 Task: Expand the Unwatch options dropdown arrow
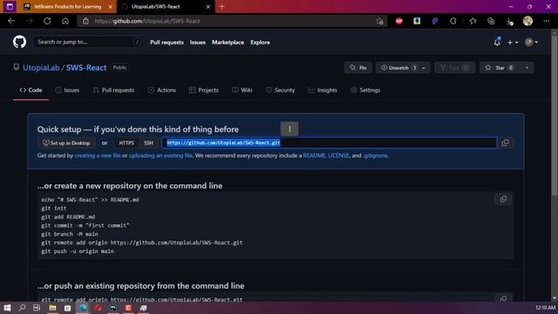424,68
